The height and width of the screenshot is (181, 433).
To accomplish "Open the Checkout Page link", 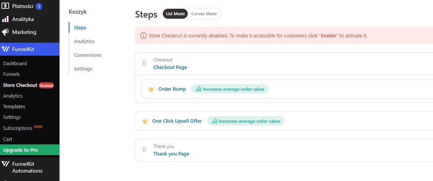I will 170,67.
